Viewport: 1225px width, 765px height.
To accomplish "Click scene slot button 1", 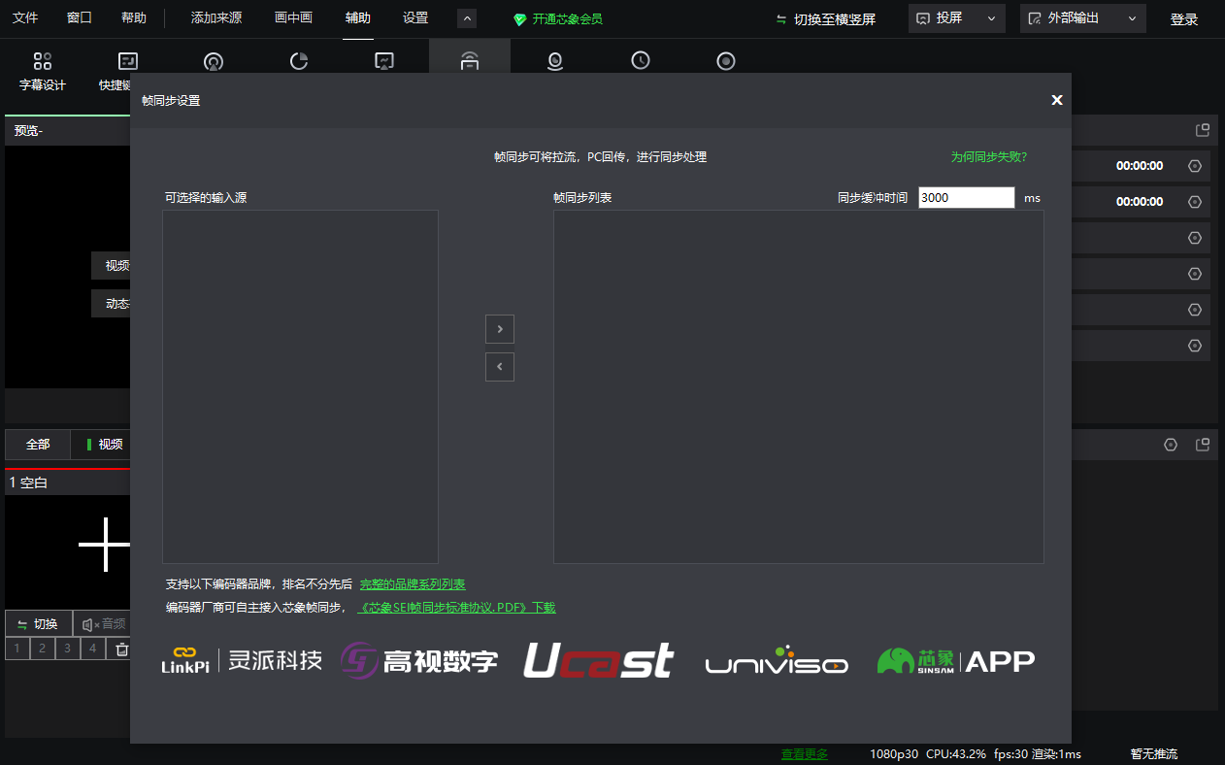I will pos(17,649).
